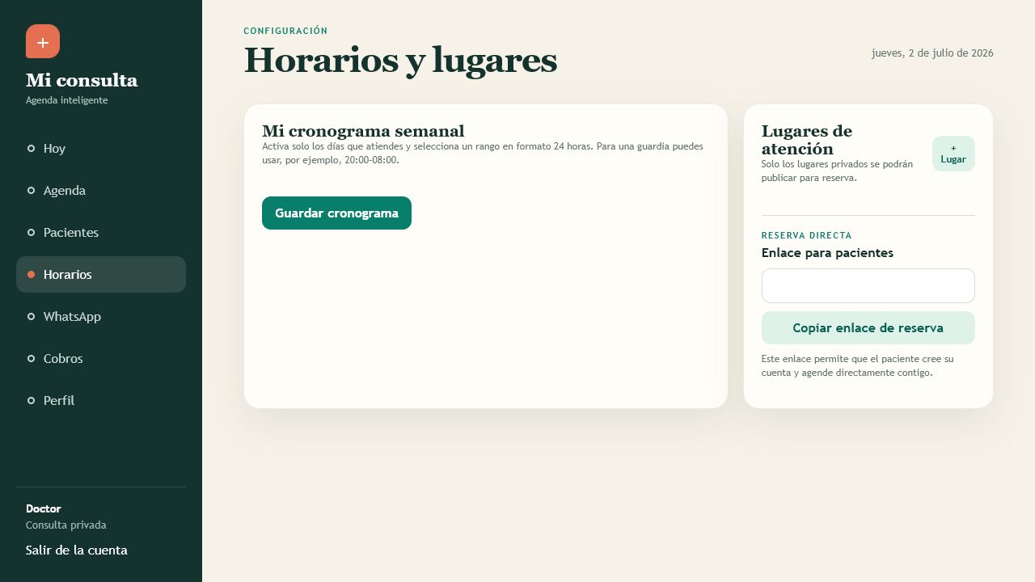Click the orange plus logo icon
Viewport: 1035px width, 582px height.
click(x=43, y=41)
